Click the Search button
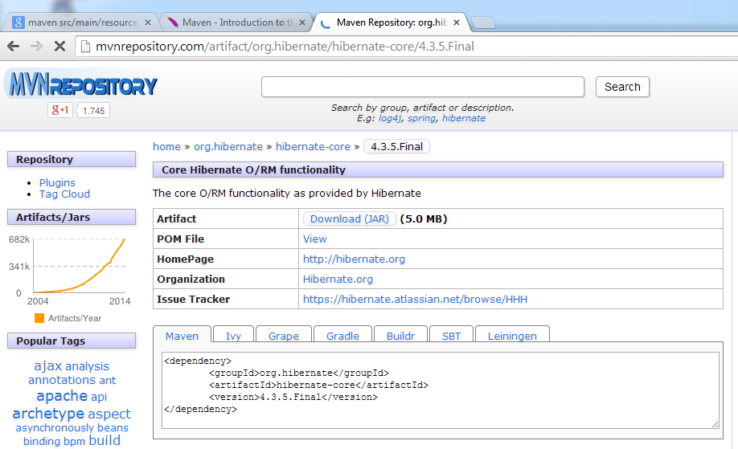This screenshot has width=738, height=449. (622, 87)
